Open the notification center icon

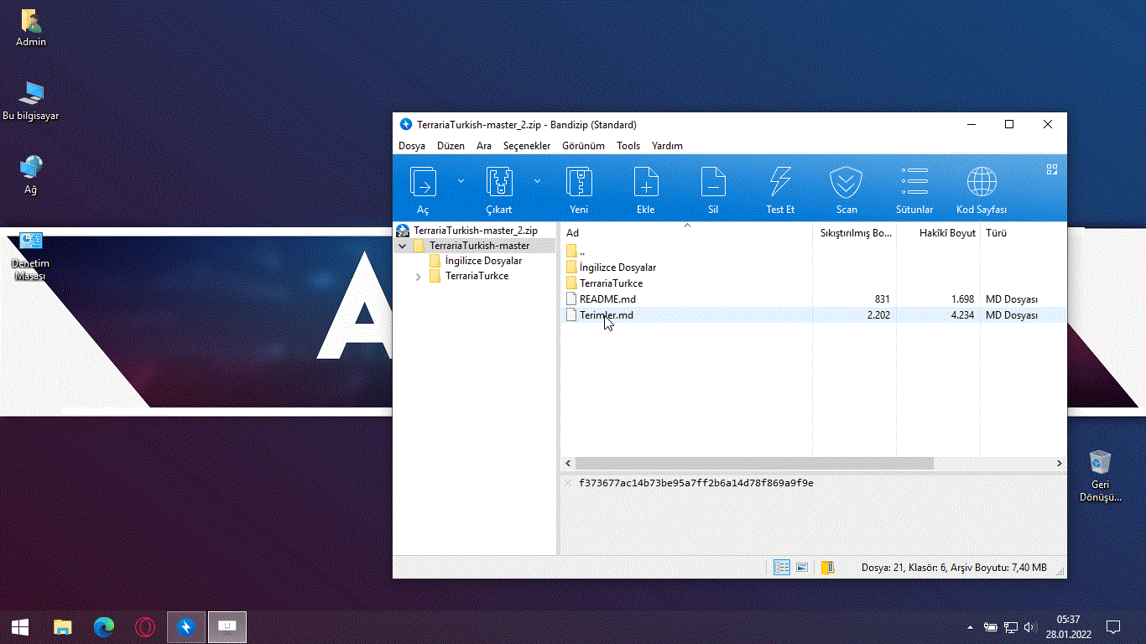point(1113,626)
